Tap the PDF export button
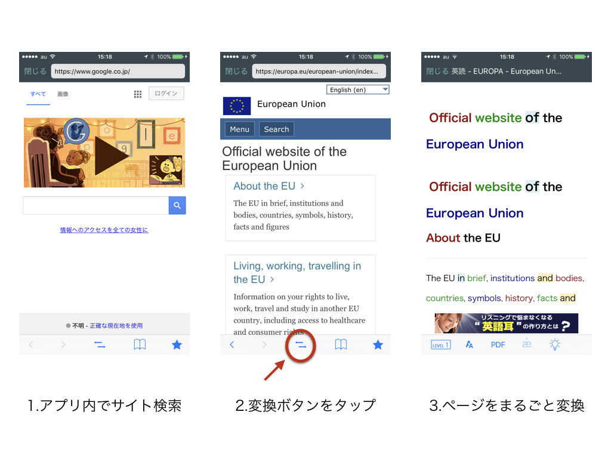The width and height of the screenshot is (611, 458). tap(498, 345)
